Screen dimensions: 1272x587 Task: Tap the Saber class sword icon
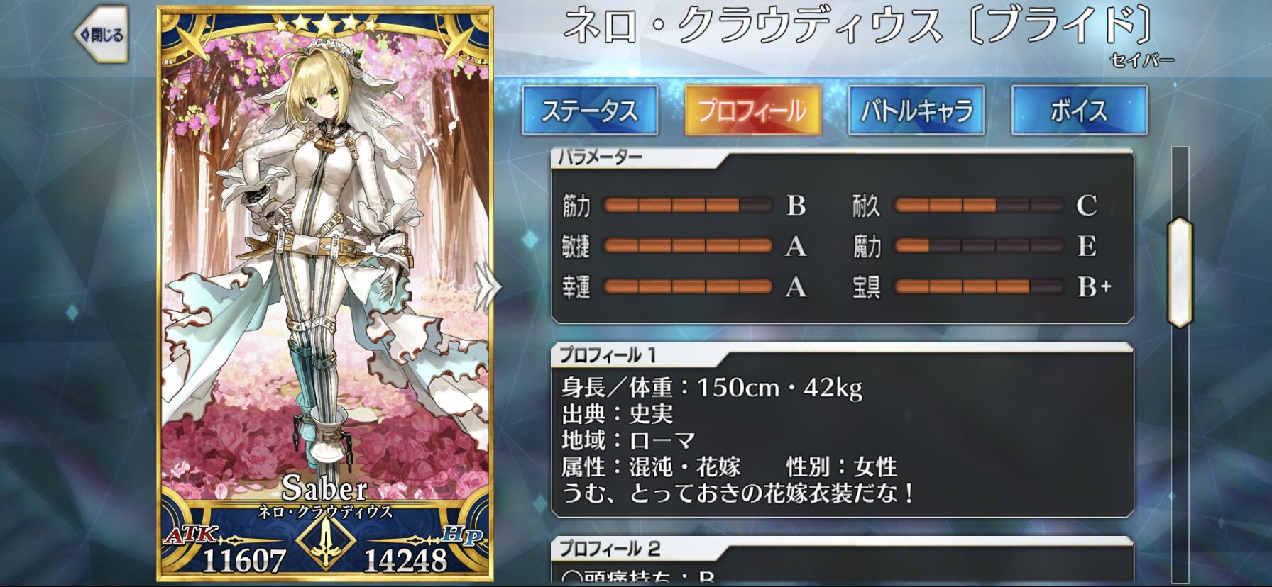[325, 542]
